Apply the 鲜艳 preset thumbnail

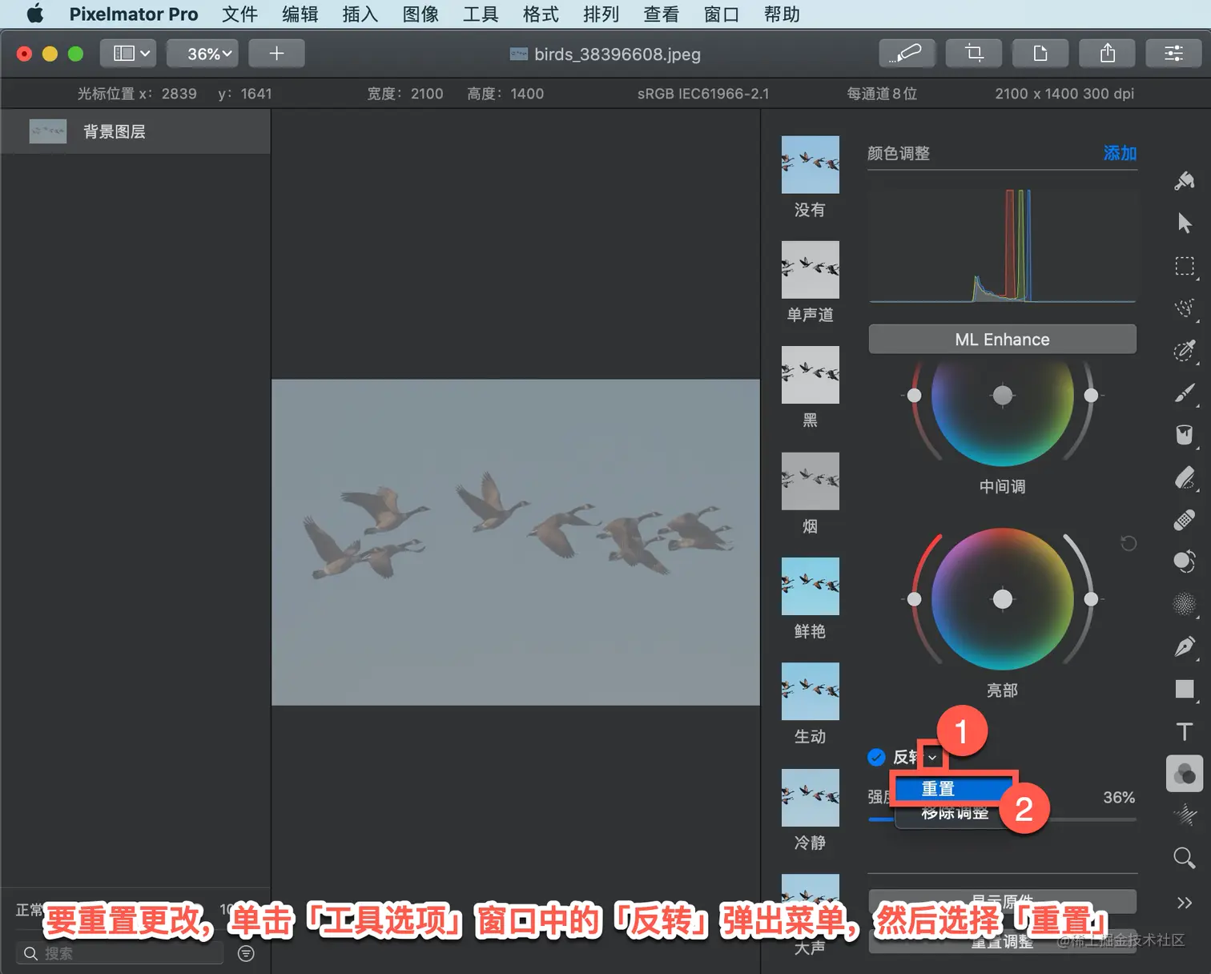pyautogui.click(x=810, y=586)
